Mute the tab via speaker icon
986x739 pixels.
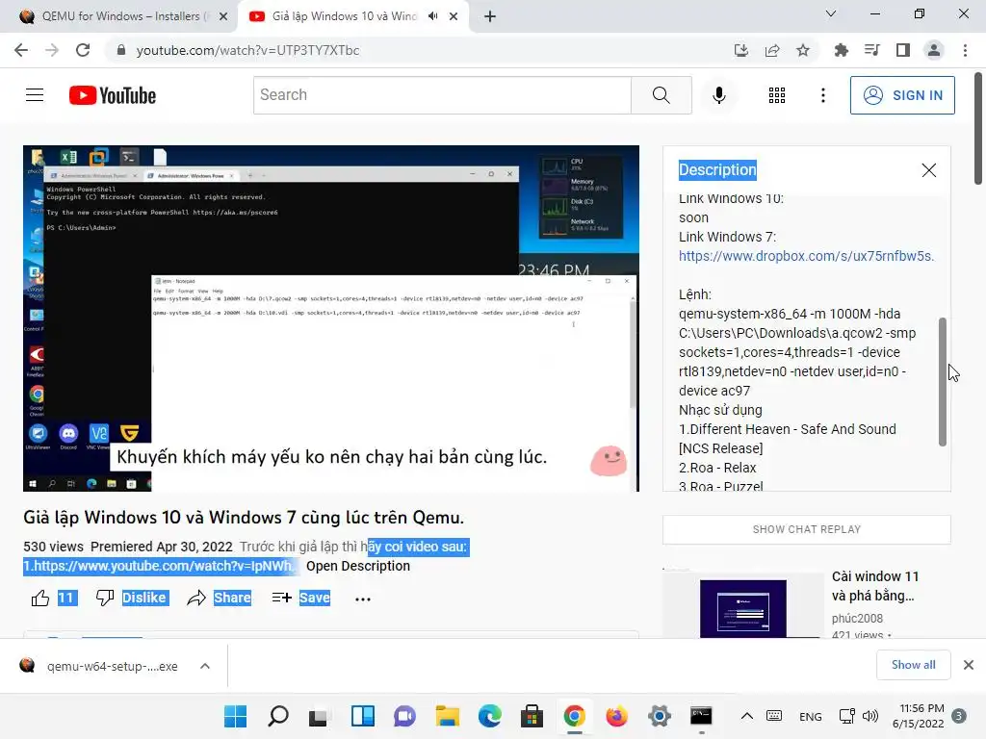point(432,16)
